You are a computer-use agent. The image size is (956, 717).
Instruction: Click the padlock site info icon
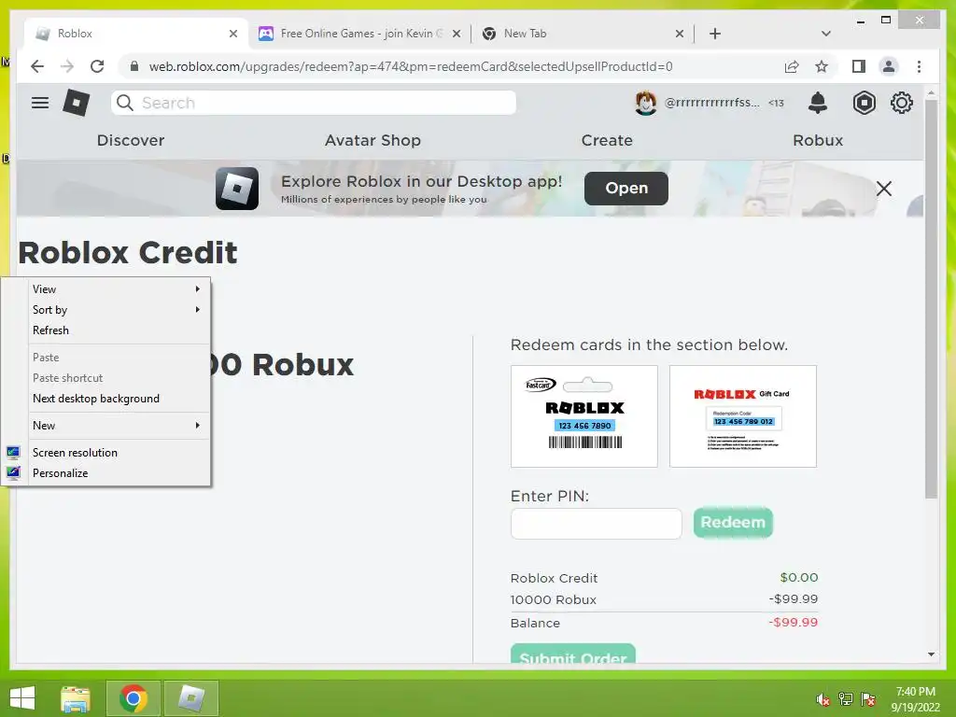(134, 66)
